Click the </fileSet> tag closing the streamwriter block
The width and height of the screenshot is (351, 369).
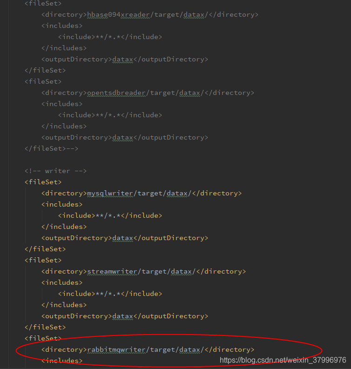click(x=45, y=327)
